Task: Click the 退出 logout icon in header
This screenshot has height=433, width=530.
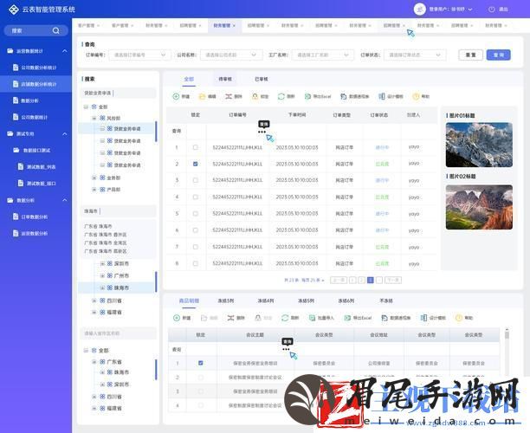Action: [x=492, y=10]
